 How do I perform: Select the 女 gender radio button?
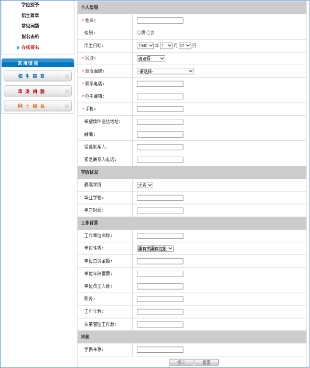coord(148,33)
